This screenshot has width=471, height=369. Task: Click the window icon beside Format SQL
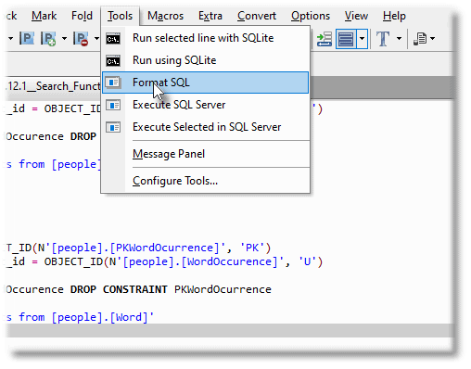click(113, 83)
